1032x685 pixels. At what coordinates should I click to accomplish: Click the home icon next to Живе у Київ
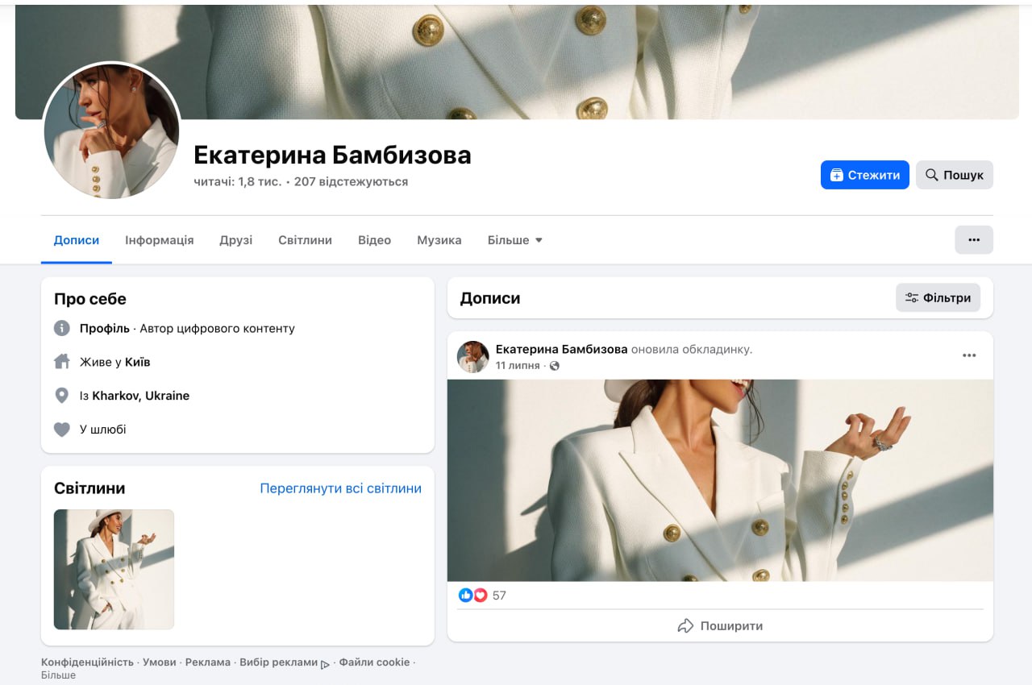62,362
